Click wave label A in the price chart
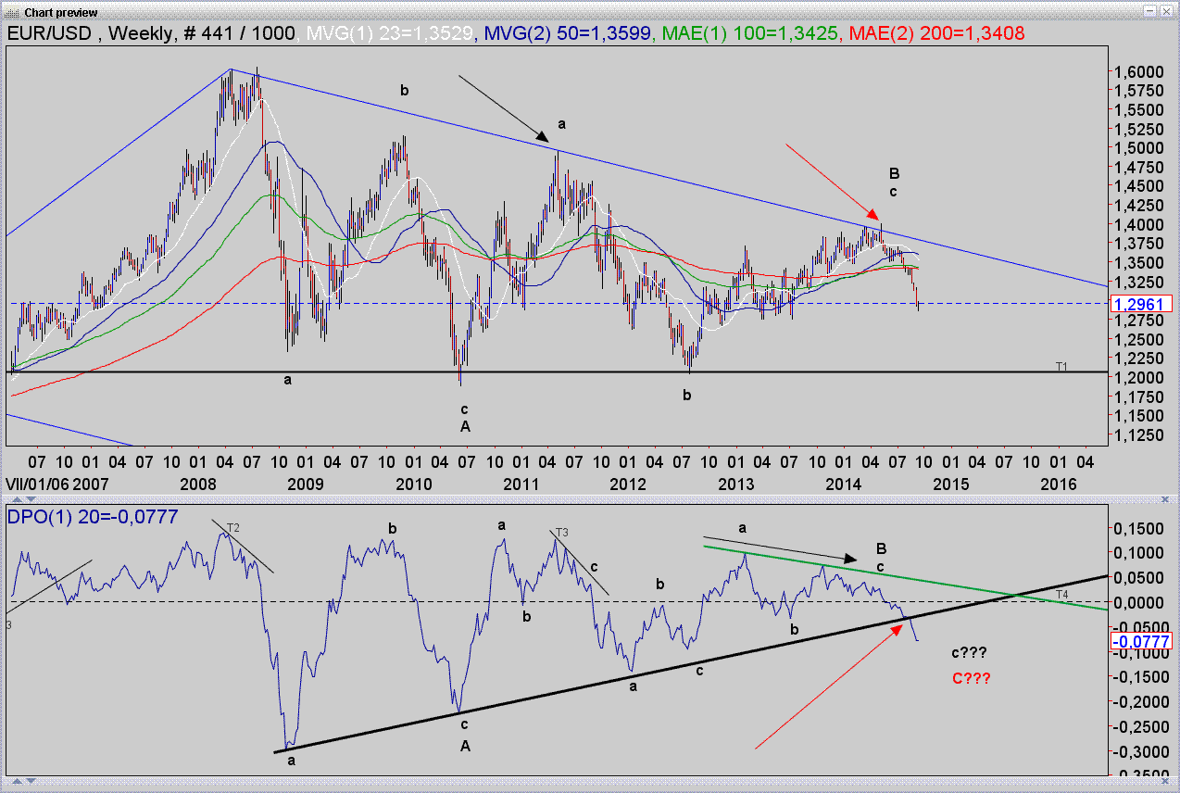Image resolution: width=1180 pixels, height=793 pixels. tap(464, 426)
